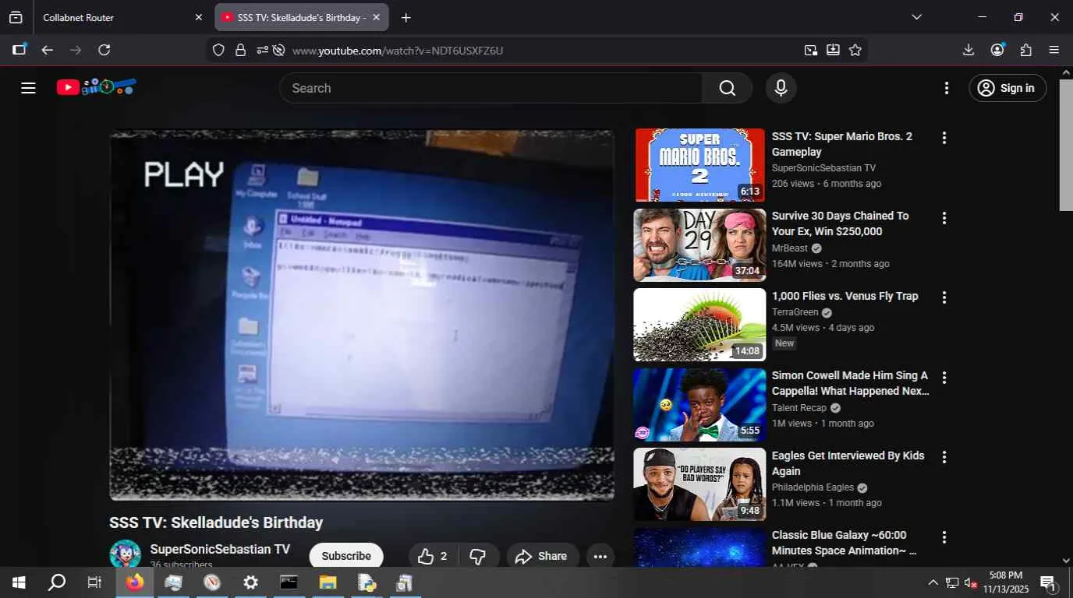Open taskbar clock showing 5:08 PM
1073x598 pixels.
[x=1005, y=582]
